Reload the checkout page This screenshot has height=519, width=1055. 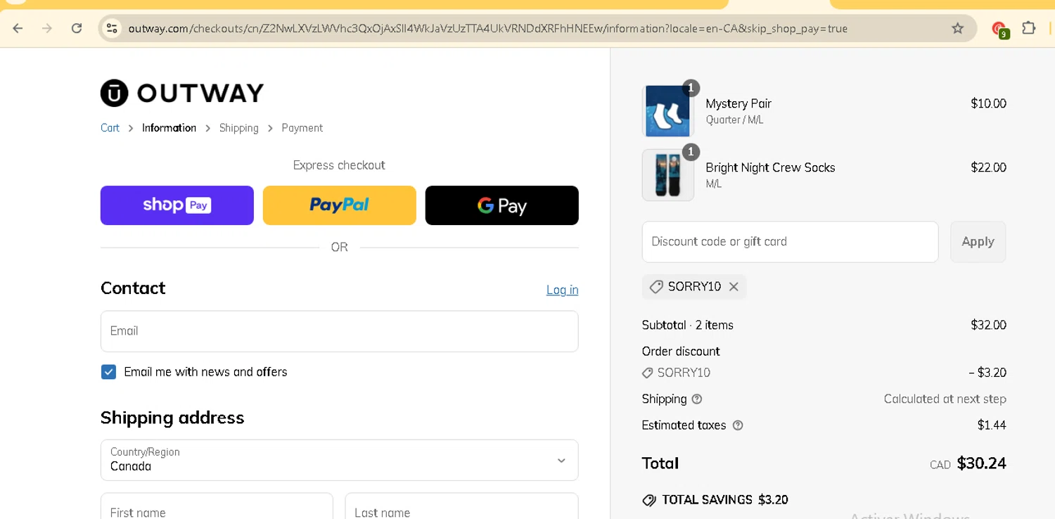(77, 28)
